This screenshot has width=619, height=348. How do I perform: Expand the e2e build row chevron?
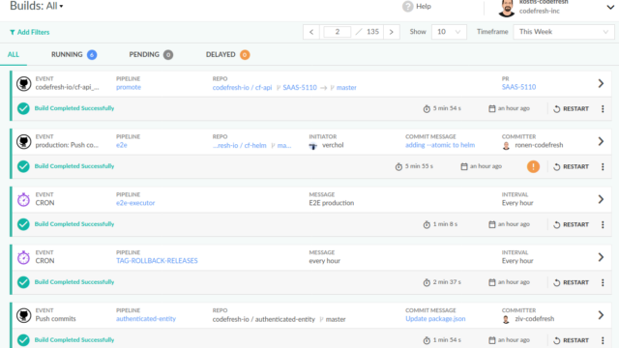(x=601, y=141)
